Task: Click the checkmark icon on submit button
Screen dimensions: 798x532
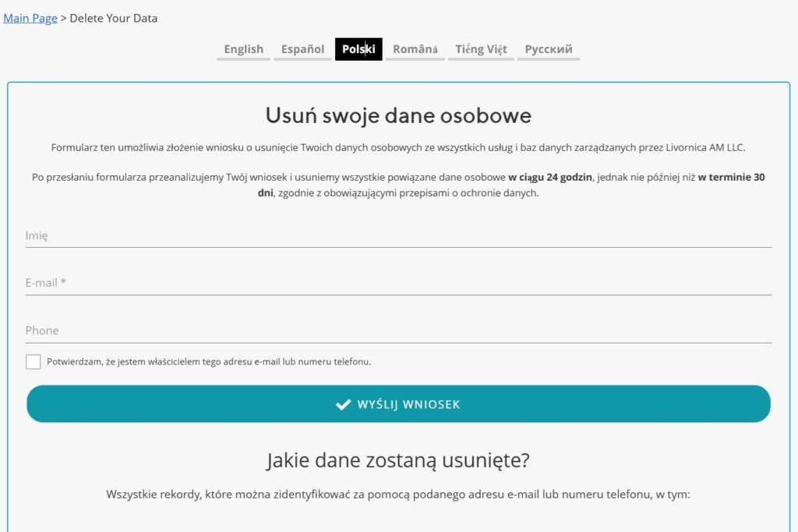Action: pyautogui.click(x=342, y=404)
